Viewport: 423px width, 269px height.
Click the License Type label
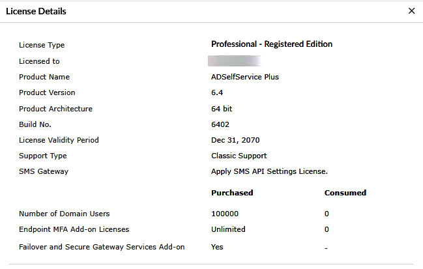click(x=42, y=45)
